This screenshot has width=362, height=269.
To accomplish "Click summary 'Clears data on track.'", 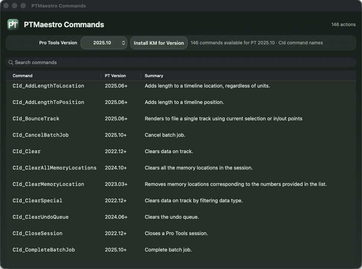I will (169, 151).
